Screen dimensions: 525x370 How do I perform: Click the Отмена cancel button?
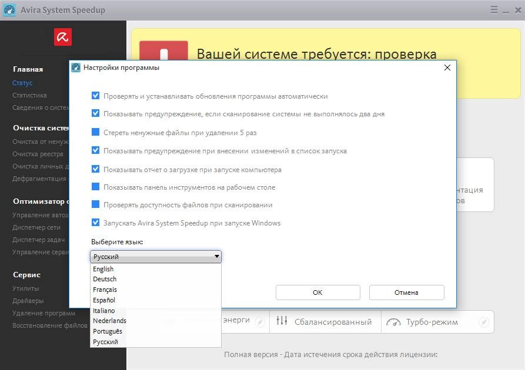click(x=406, y=292)
